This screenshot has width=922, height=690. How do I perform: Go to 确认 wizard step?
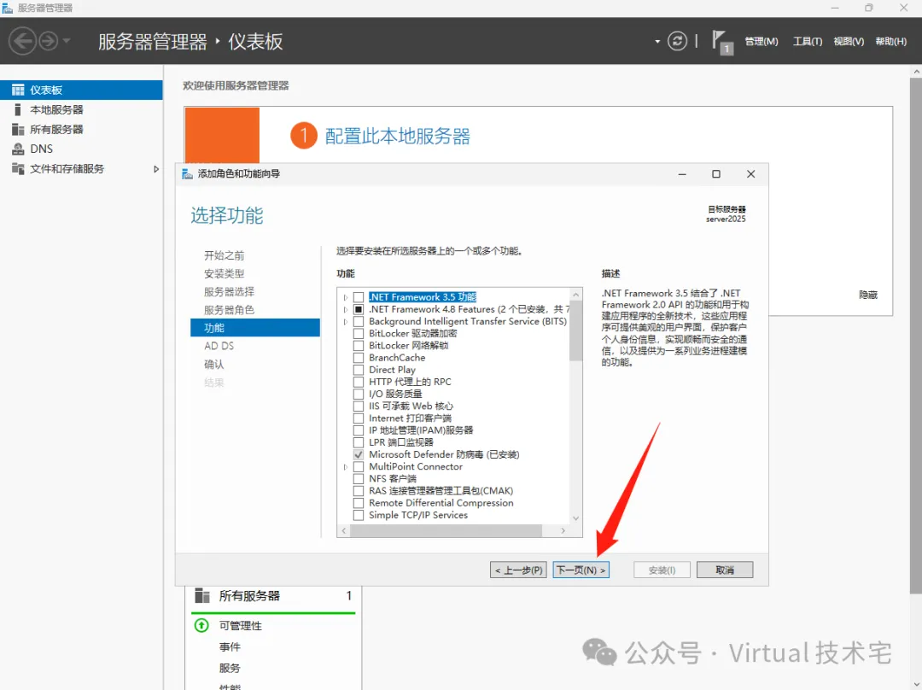(214, 364)
